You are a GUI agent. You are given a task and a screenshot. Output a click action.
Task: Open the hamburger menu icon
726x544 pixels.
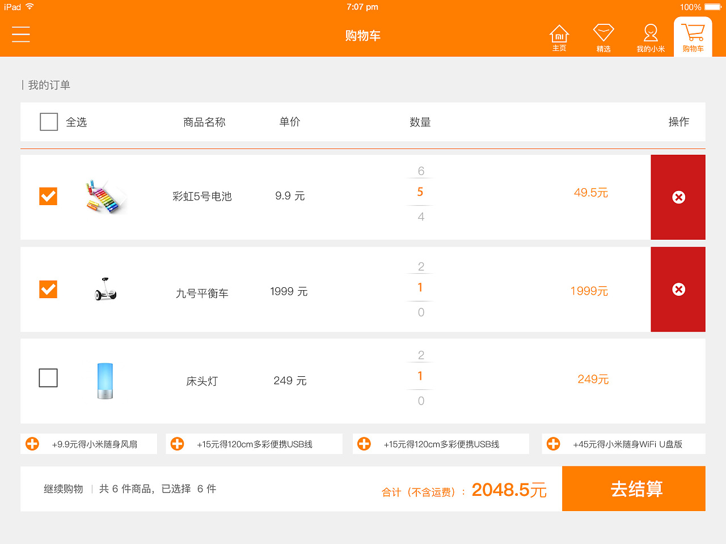[x=21, y=34]
